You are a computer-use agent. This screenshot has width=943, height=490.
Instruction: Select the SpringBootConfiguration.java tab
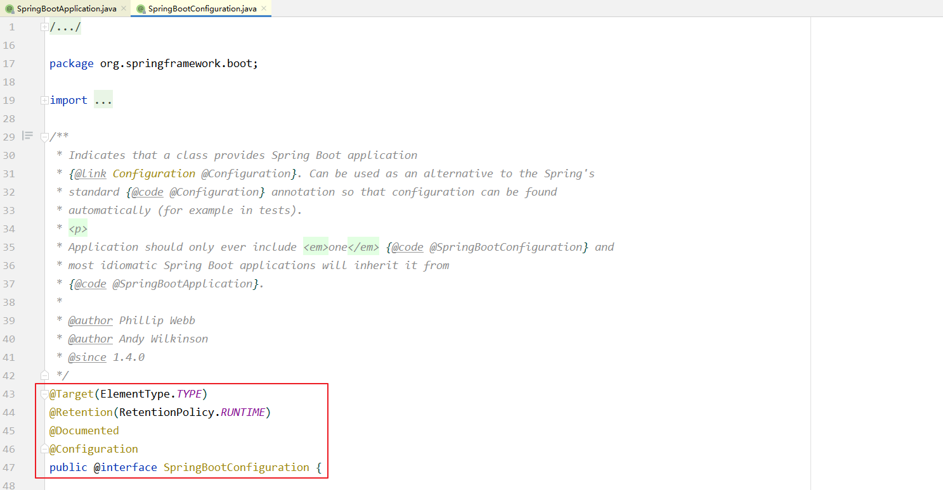click(201, 8)
